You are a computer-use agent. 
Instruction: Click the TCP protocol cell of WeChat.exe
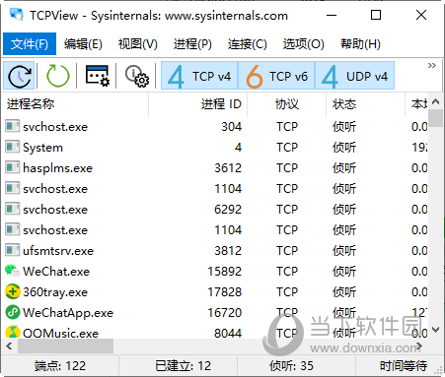click(287, 272)
